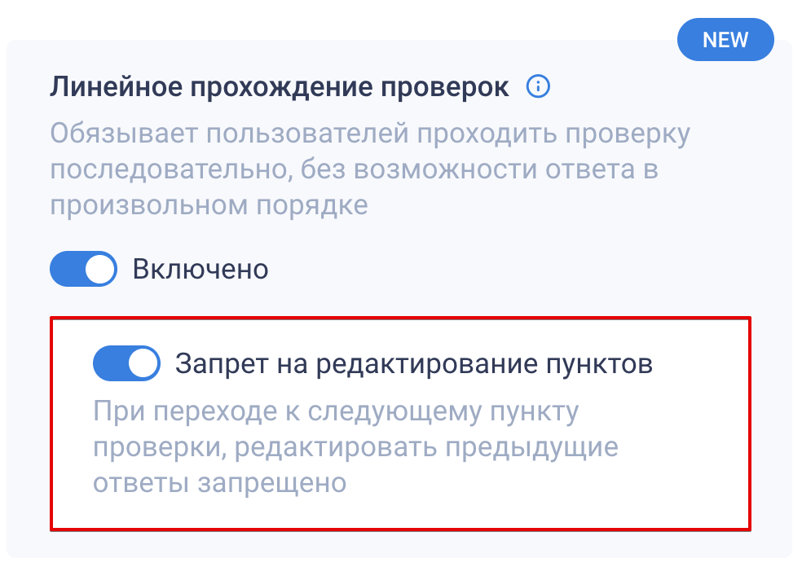Click the knob of the editing-ban switch
802x567 pixels.
click(x=143, y=363)
